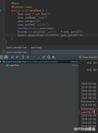
Task: Click the user.setPwd("123456") line
Action: pos(34,24)
